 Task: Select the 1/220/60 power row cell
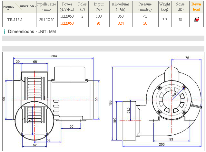point(67,16)
